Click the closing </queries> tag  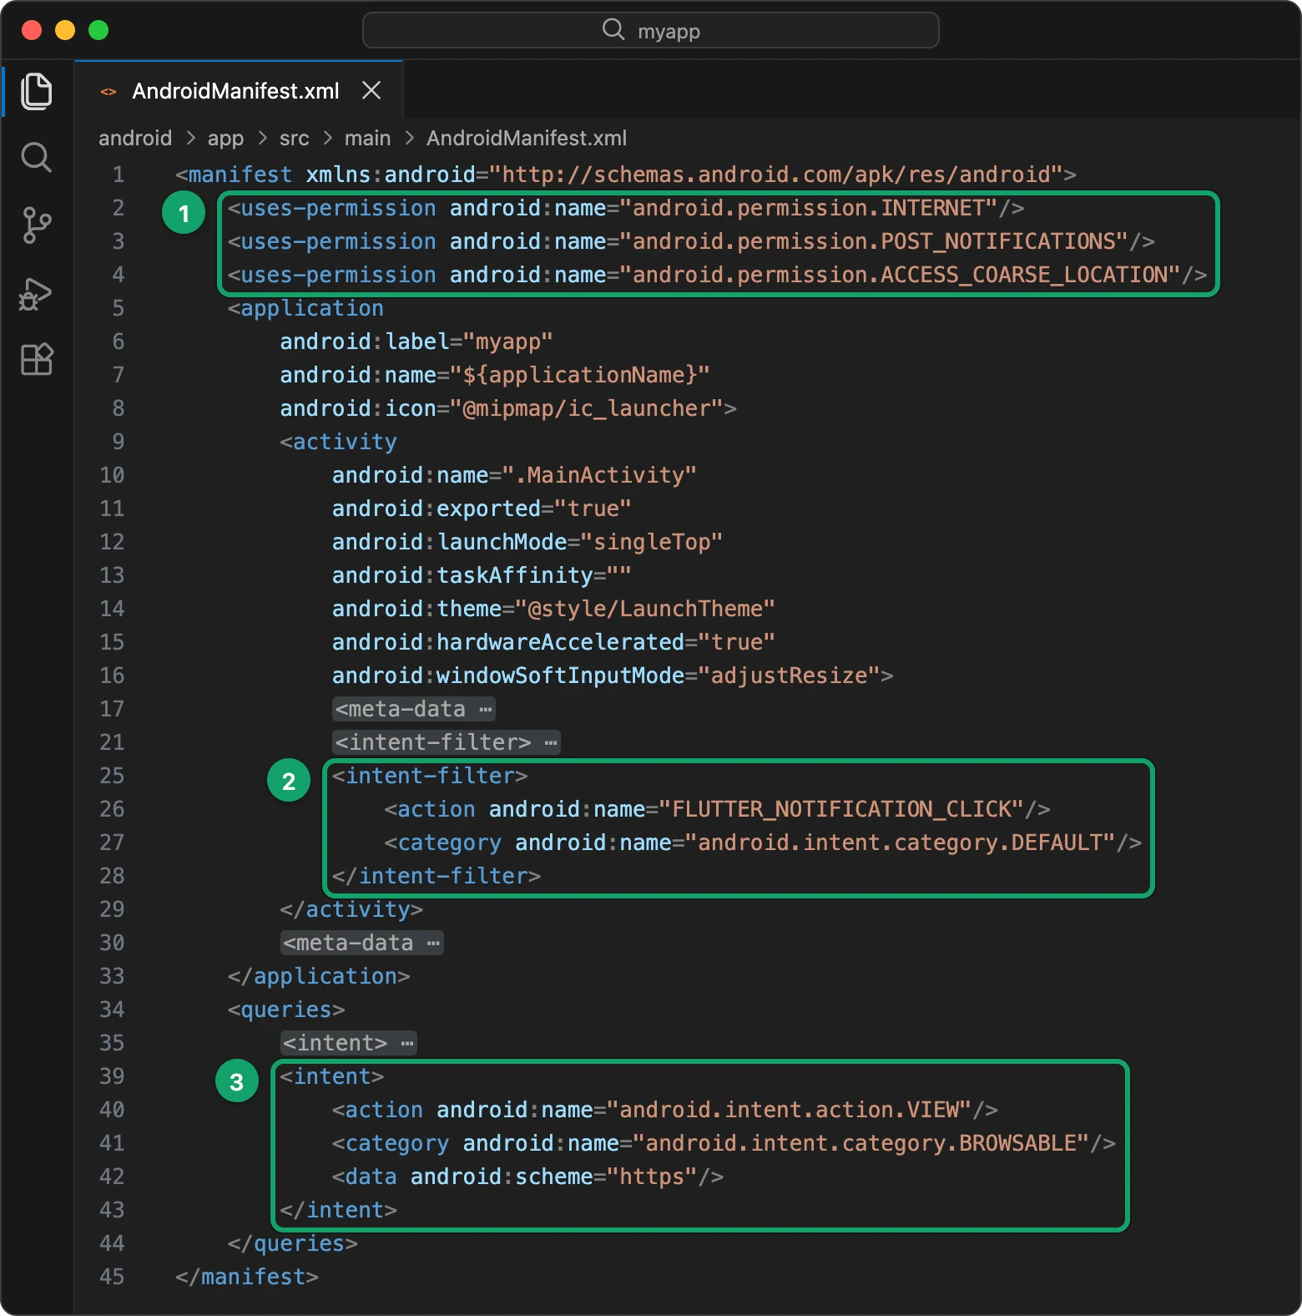pyautogui.click(x=293, y=1243)
